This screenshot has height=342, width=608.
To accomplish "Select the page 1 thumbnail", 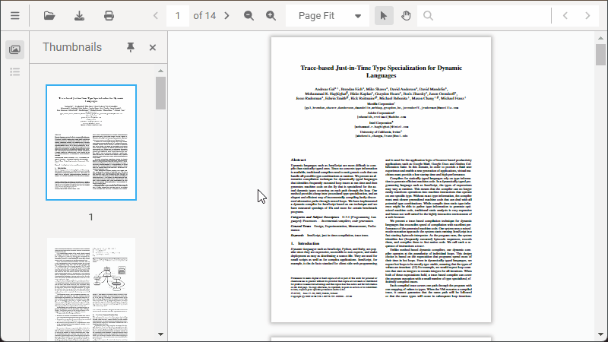I will click(90, 143).
